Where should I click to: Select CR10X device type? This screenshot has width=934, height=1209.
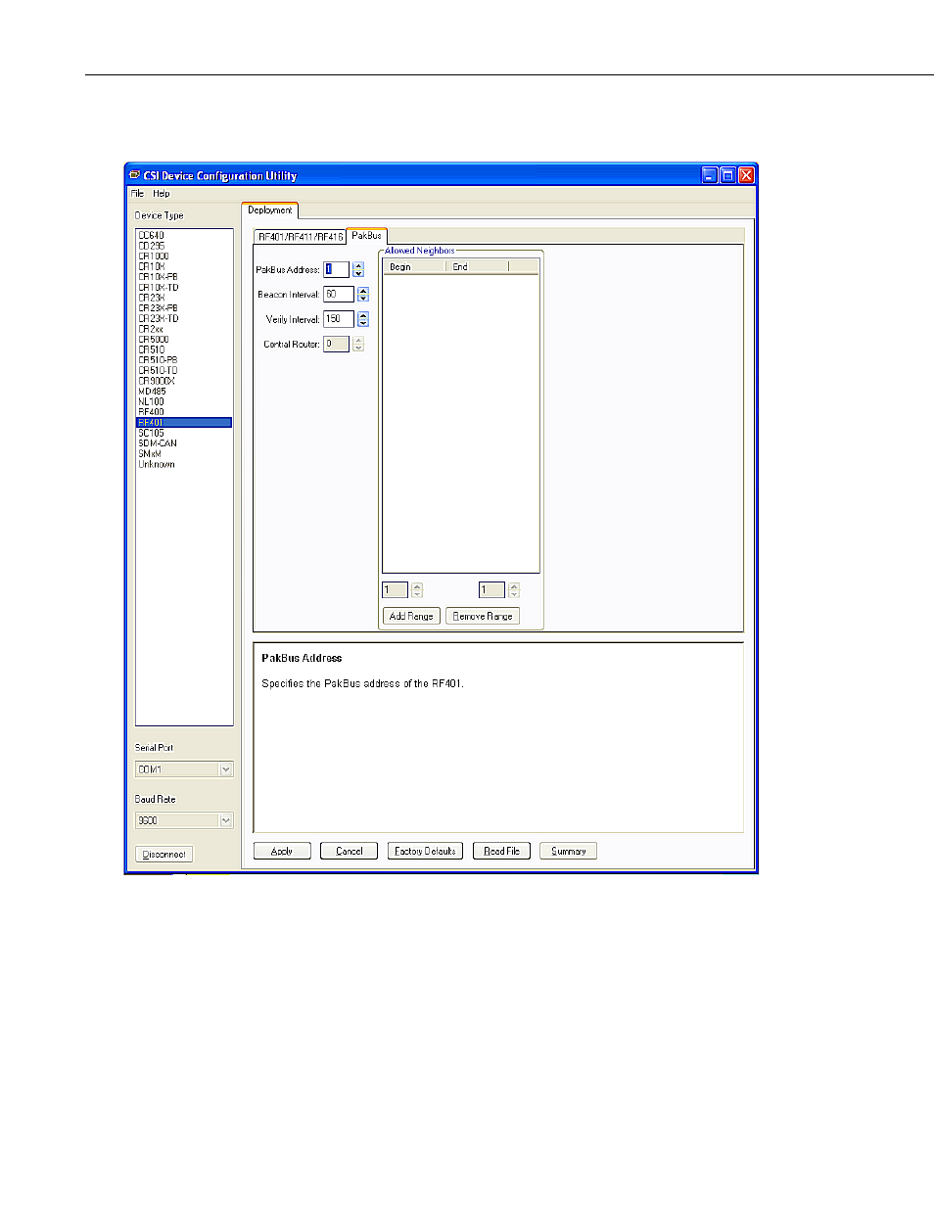coord(152,266)
